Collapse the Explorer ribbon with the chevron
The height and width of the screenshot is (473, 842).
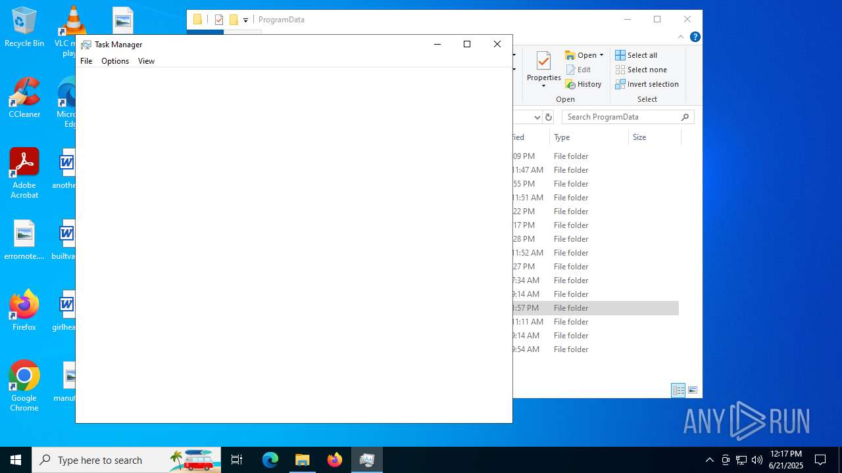click(681, 37)
